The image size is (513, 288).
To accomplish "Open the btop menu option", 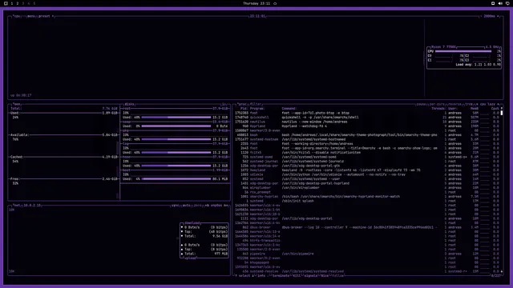I will tap(31, 16).
